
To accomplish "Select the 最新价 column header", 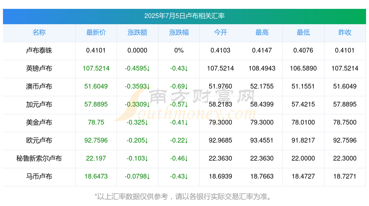I will [x=96, y=32].
